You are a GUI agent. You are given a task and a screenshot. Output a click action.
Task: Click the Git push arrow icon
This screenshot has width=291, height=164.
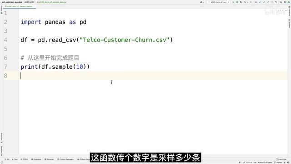pos(268,2)
